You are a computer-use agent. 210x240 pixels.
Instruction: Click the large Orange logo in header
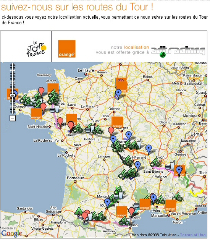click(67, 49)
